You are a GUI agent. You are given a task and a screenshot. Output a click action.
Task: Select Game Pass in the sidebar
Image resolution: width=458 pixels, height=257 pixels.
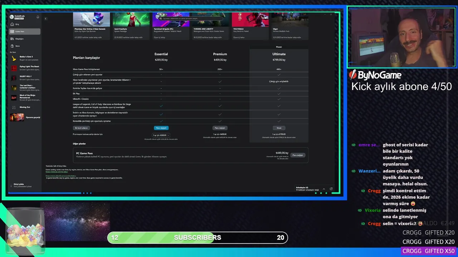[24, 31]
